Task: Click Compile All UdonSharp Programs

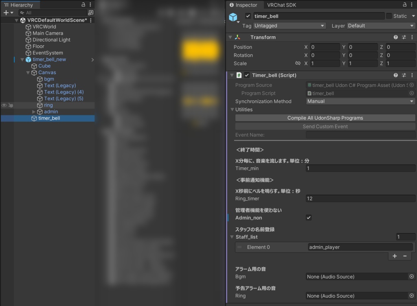Action: point(325,118)
